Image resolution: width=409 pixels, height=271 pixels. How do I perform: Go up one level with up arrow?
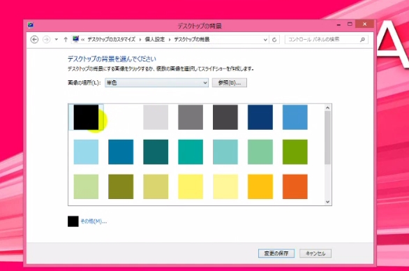(x=66, y=39)
